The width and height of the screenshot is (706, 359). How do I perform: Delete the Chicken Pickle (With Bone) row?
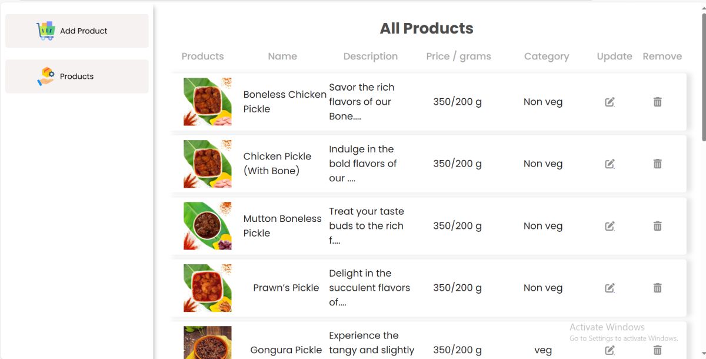click(x=657, y=164)
